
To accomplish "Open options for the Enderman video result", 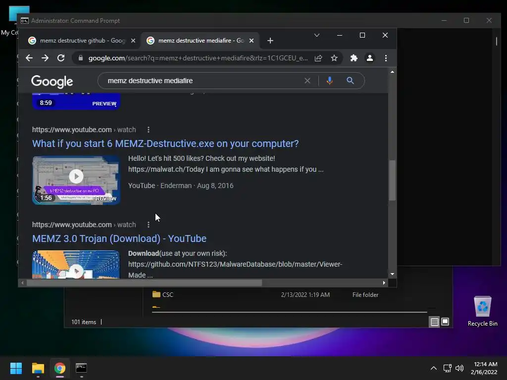I will coord(149,130).
